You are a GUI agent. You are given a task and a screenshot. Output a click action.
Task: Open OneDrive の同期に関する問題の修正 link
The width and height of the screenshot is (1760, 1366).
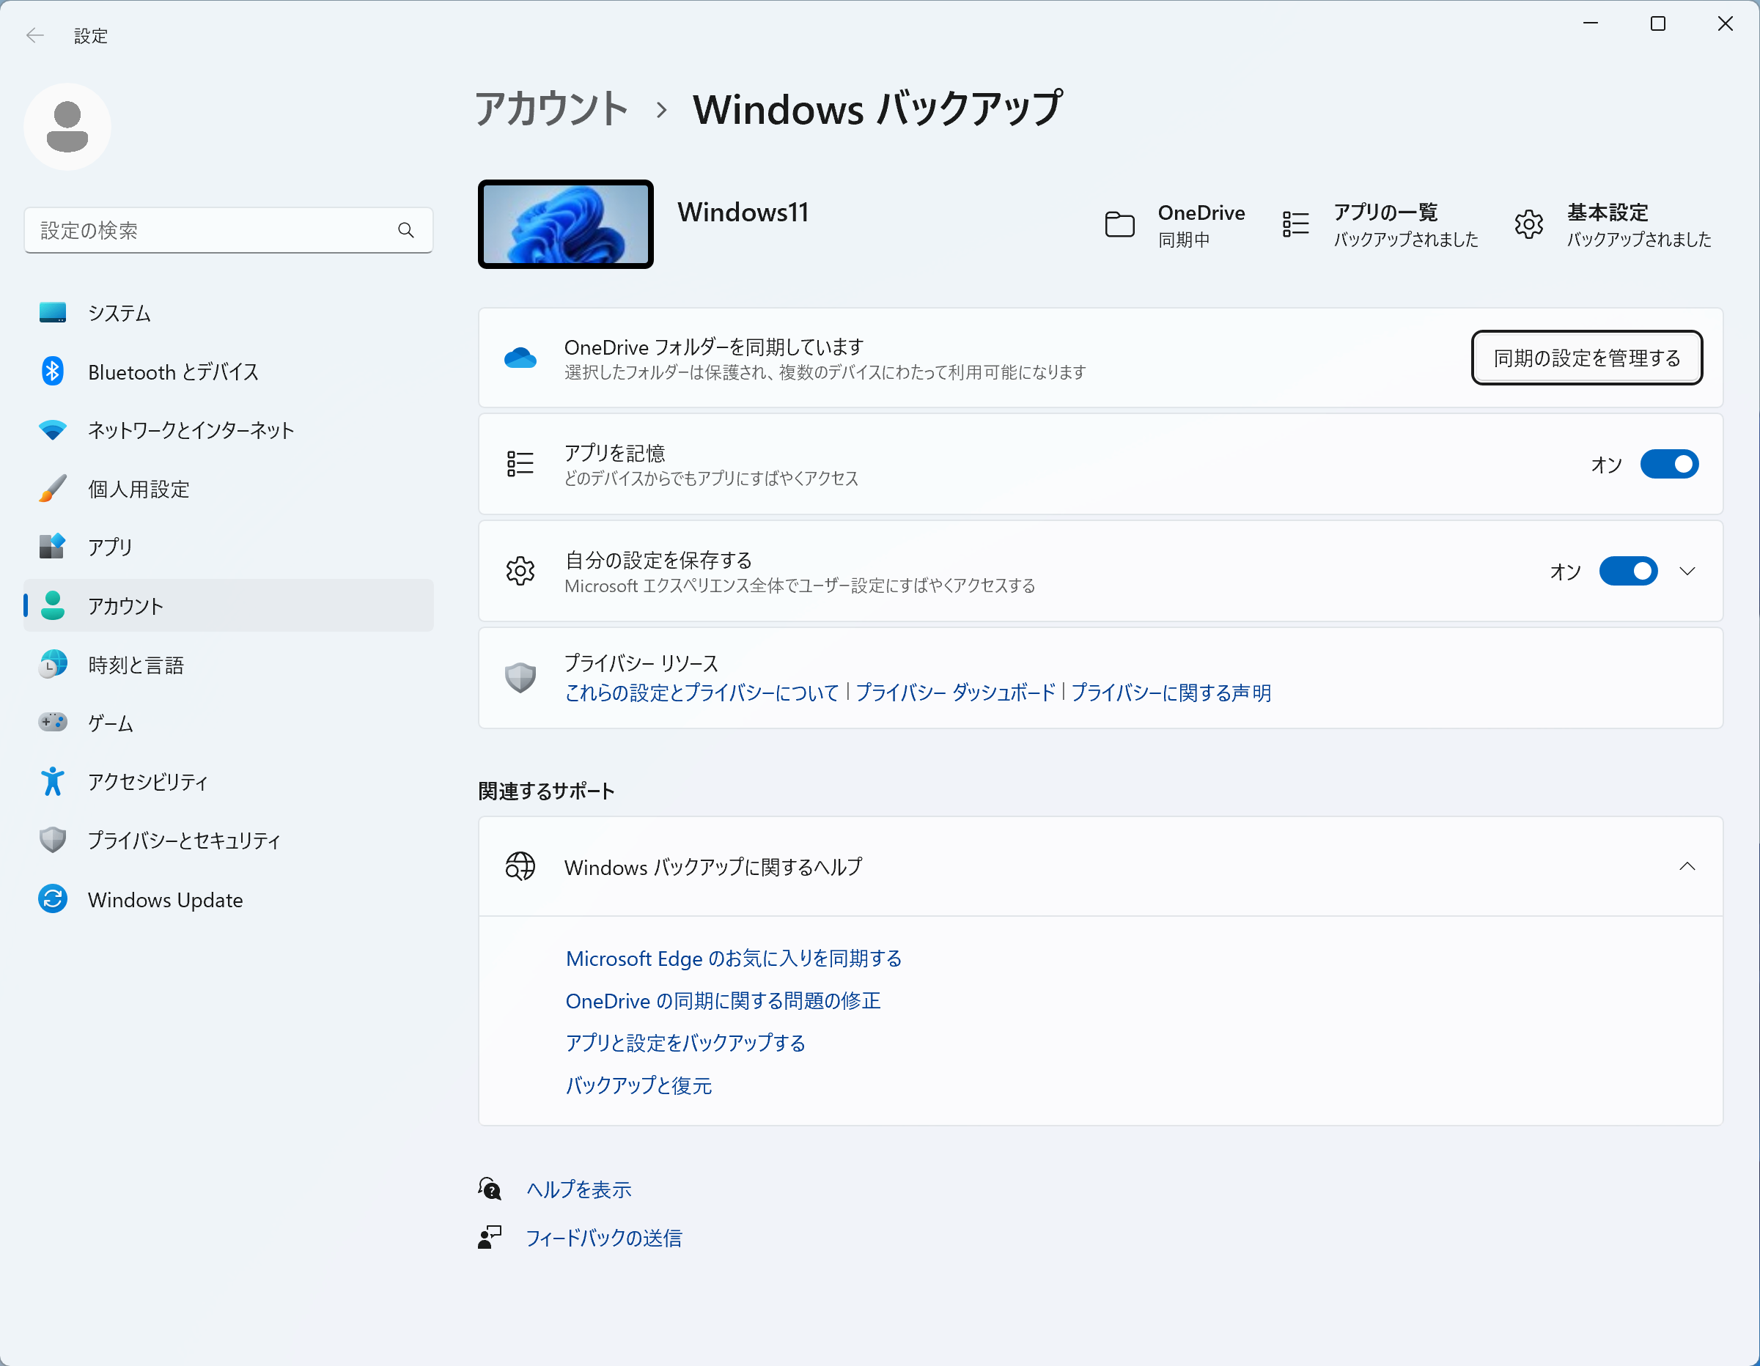723,1000
